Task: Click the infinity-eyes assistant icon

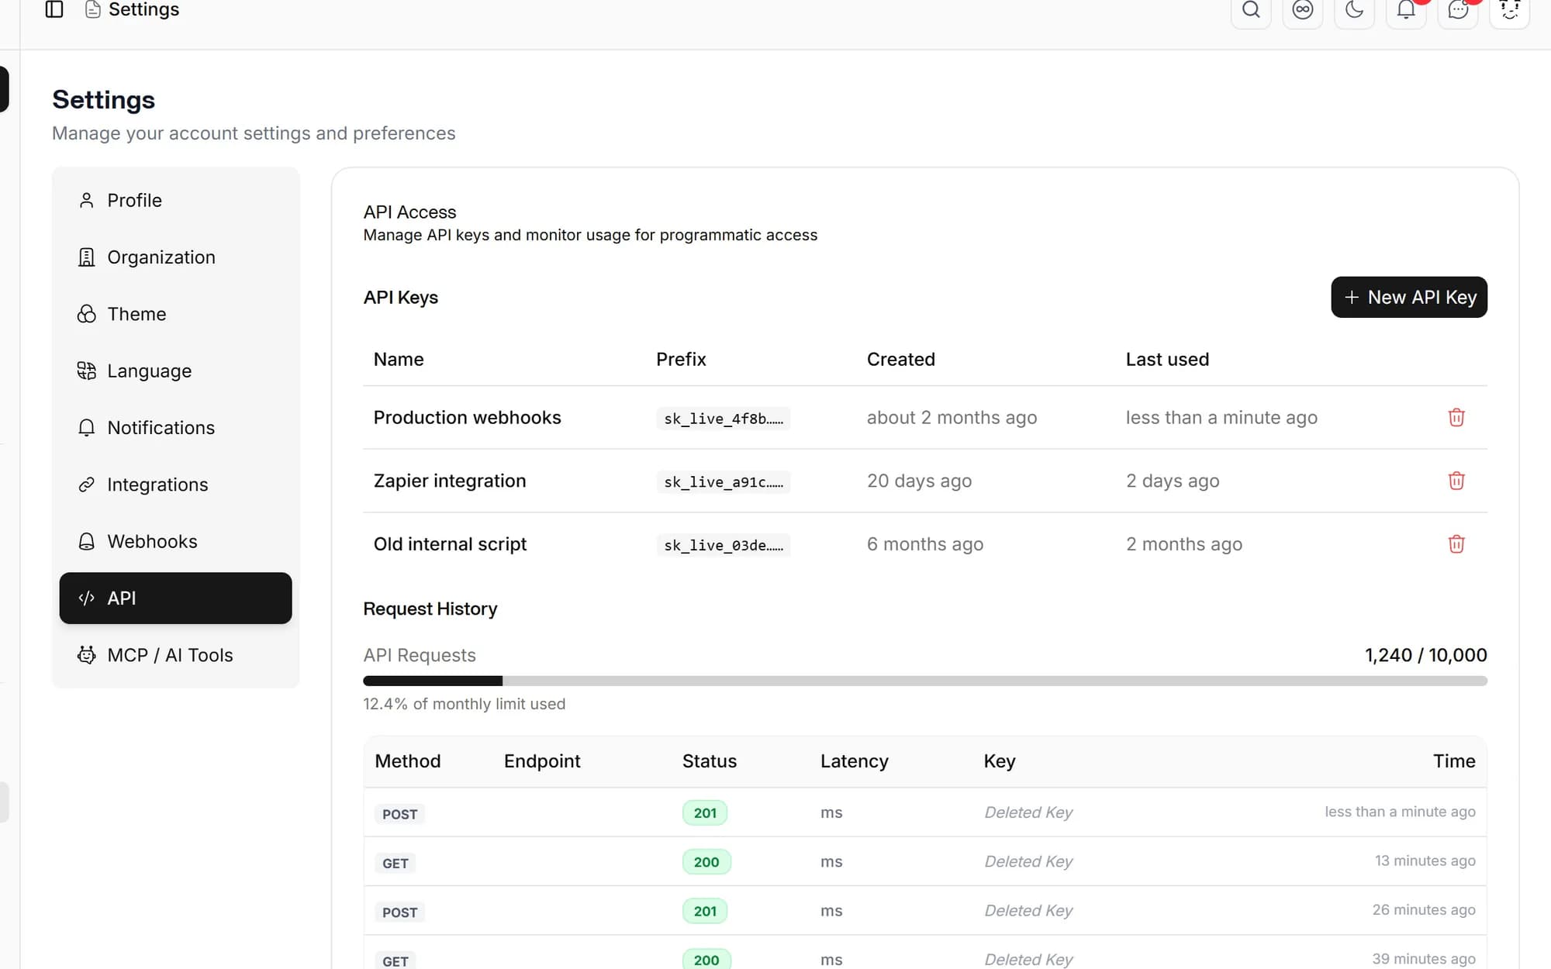Action: (x=1303, y=9)
